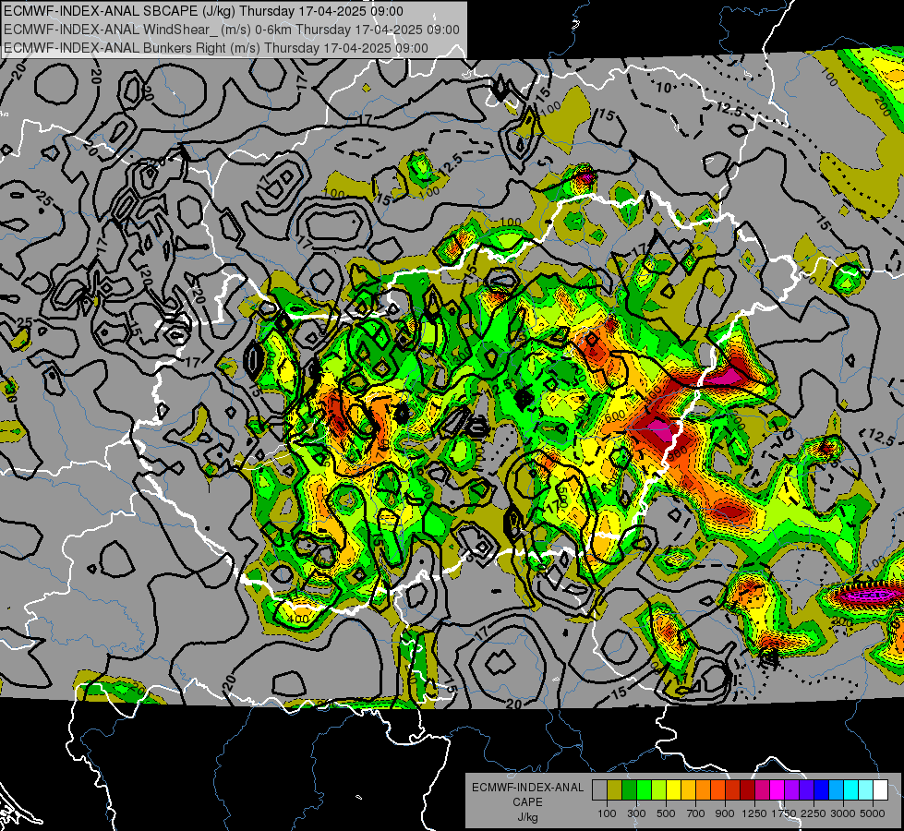Click the dark red legend swatch

click(x=747, y=789)
